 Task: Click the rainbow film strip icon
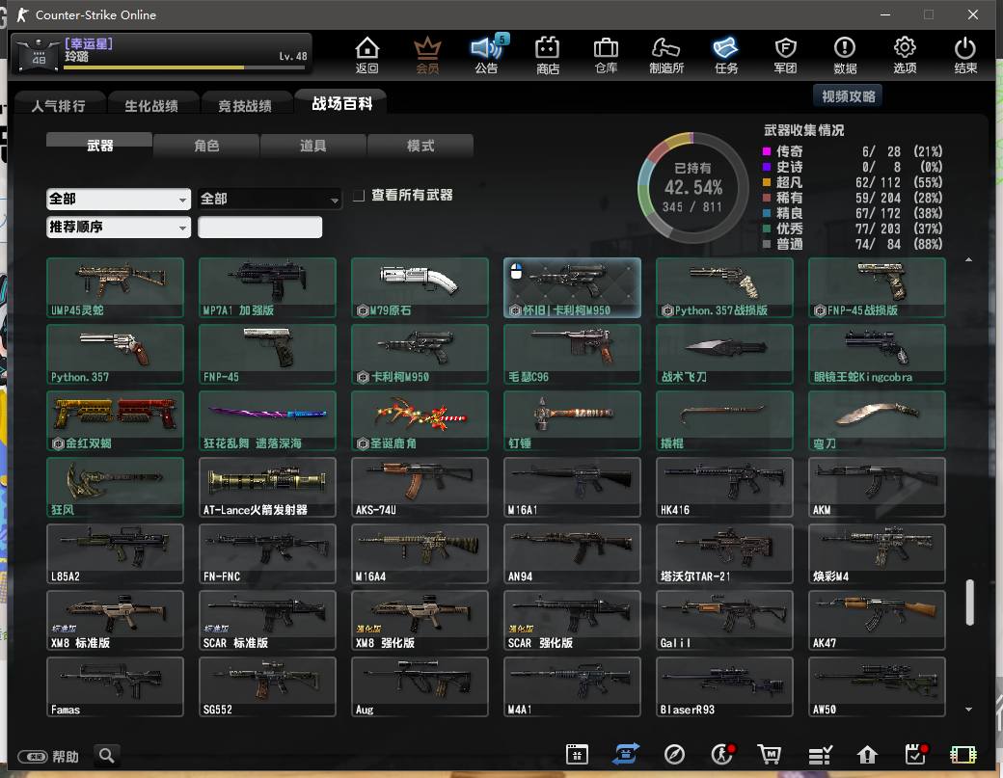coord(962,755)
